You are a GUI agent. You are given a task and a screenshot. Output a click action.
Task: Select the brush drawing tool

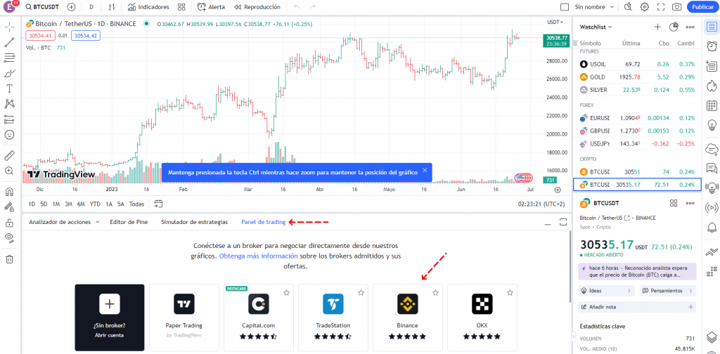[x=10, y=73]
